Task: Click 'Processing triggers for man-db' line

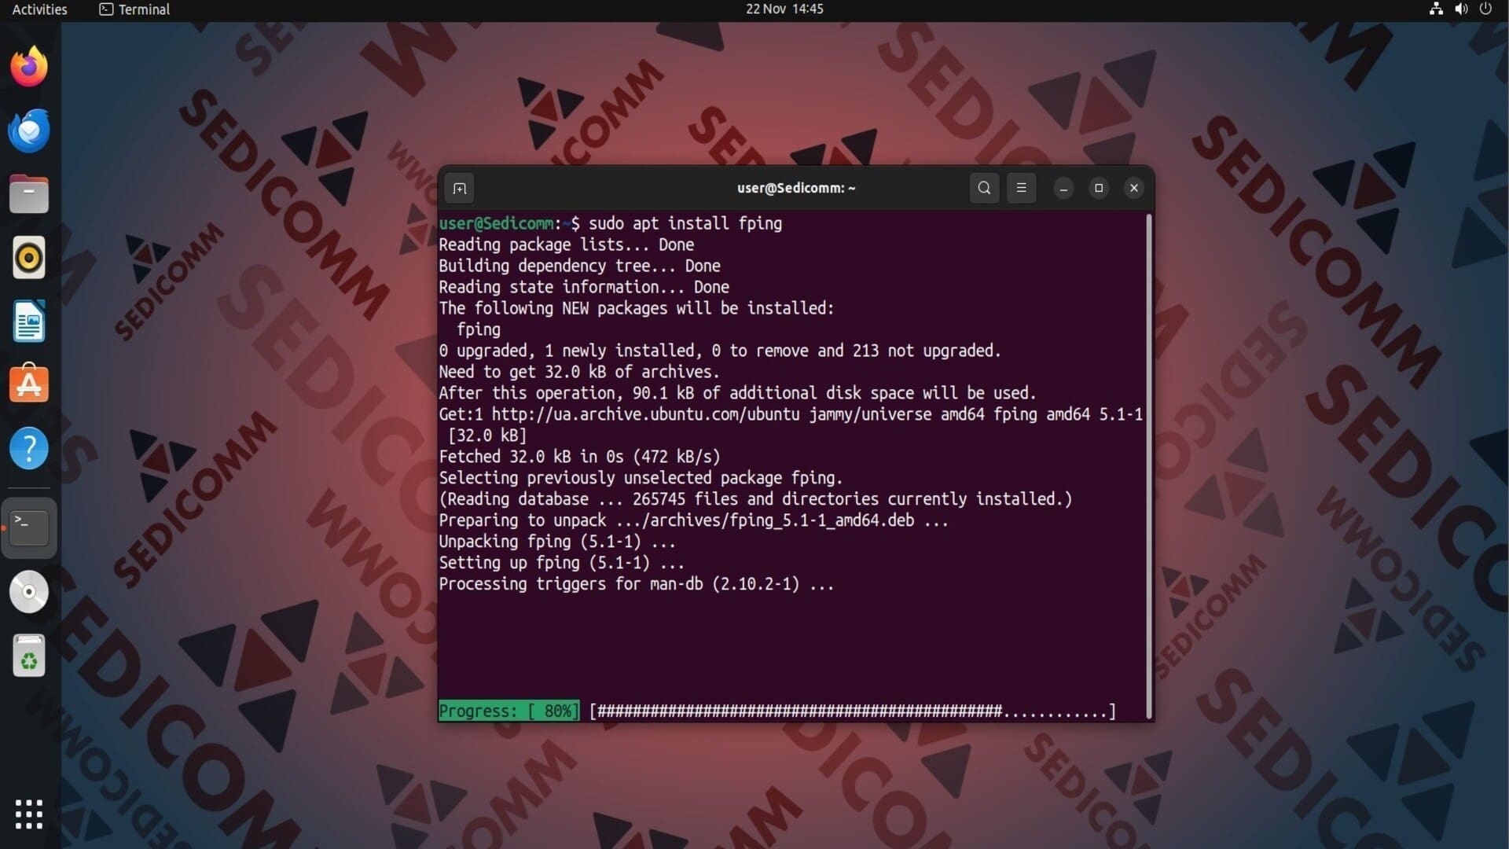Action: point(636,584)
